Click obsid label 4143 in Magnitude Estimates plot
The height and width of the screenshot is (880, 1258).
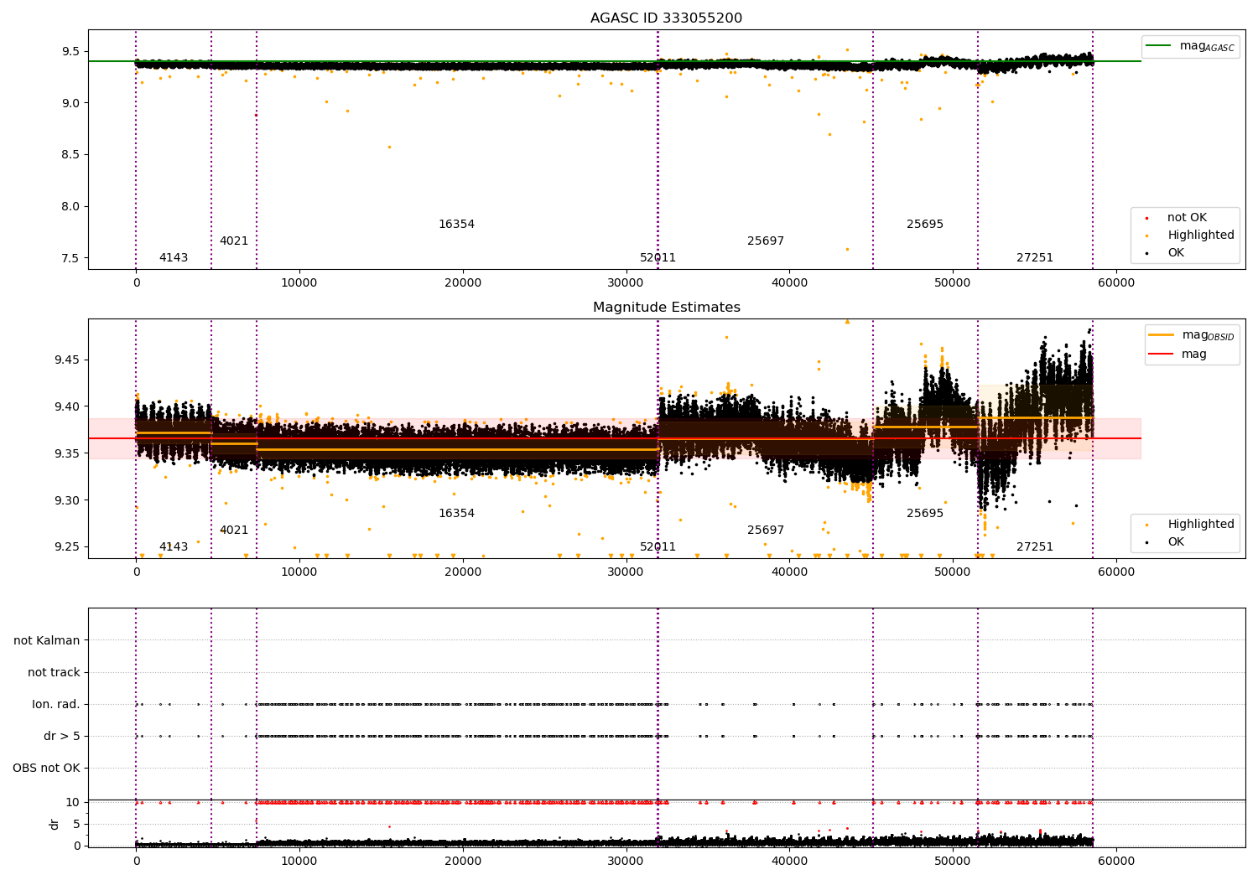174,546
